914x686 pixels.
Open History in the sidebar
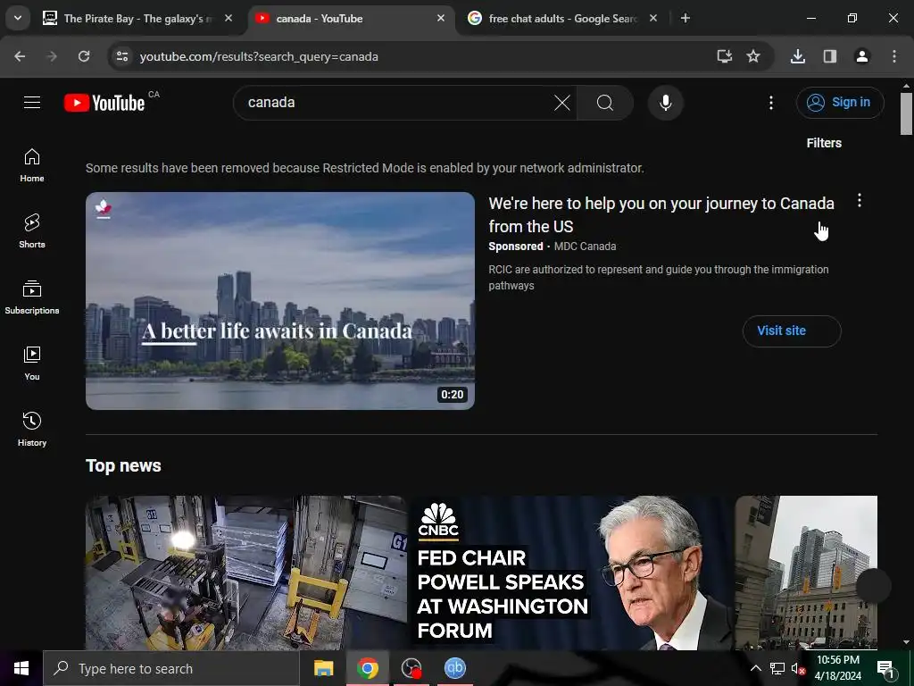pos(32,430)
